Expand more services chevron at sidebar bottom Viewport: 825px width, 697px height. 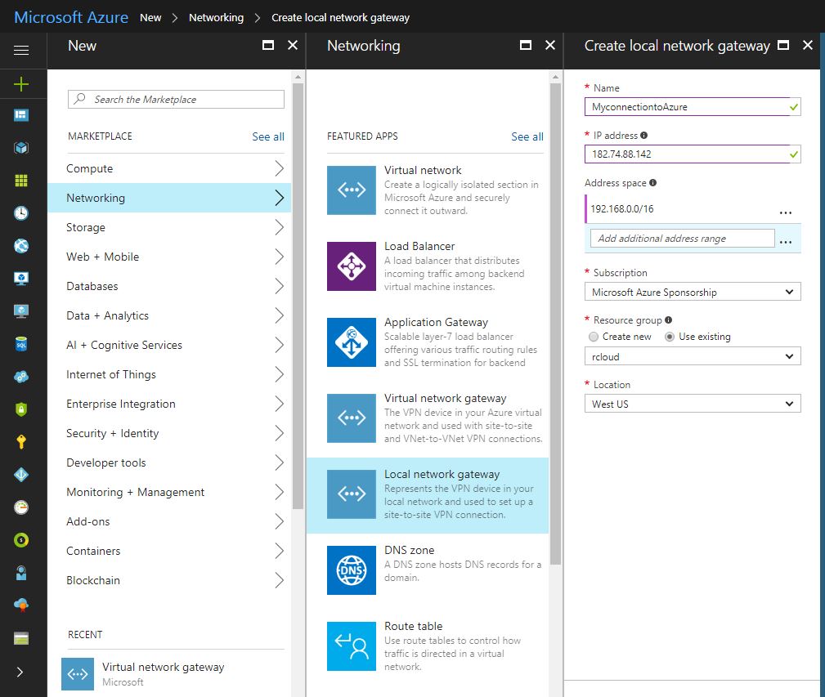21,672
